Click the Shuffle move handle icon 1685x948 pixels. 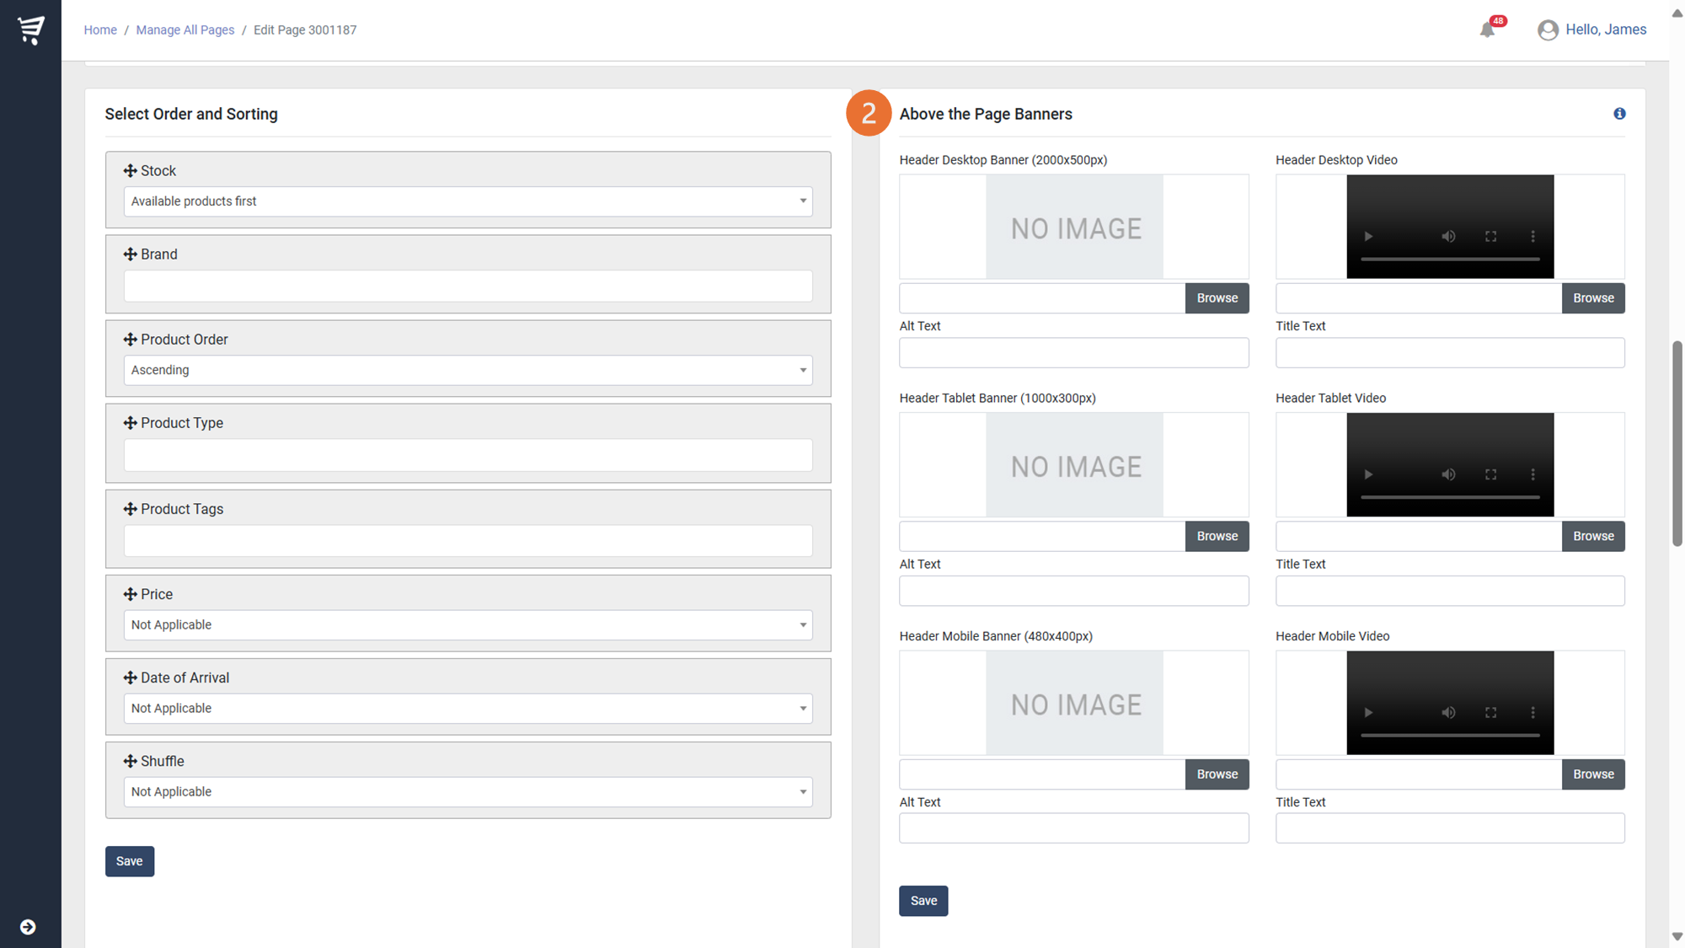[130, 761]
